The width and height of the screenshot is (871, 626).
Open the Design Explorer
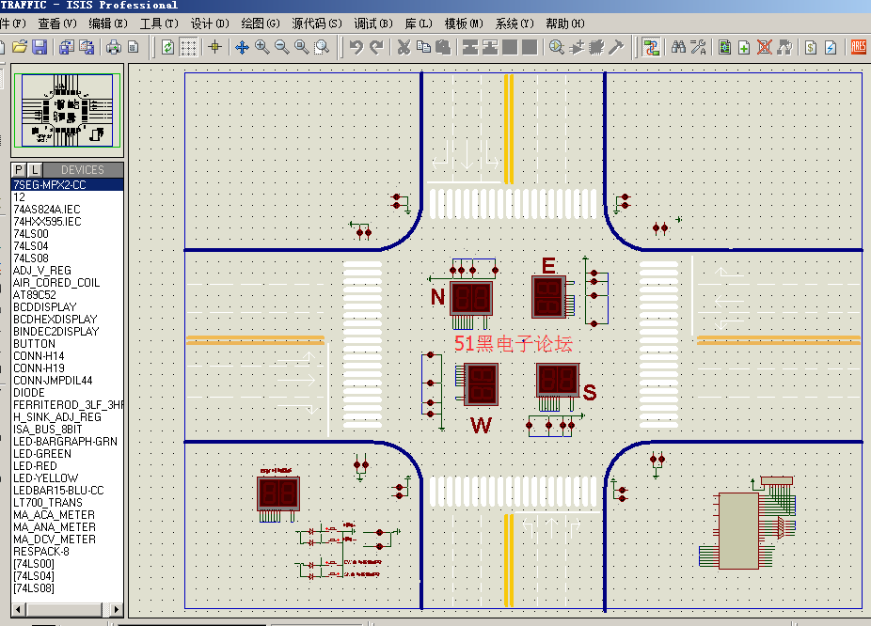725,47
